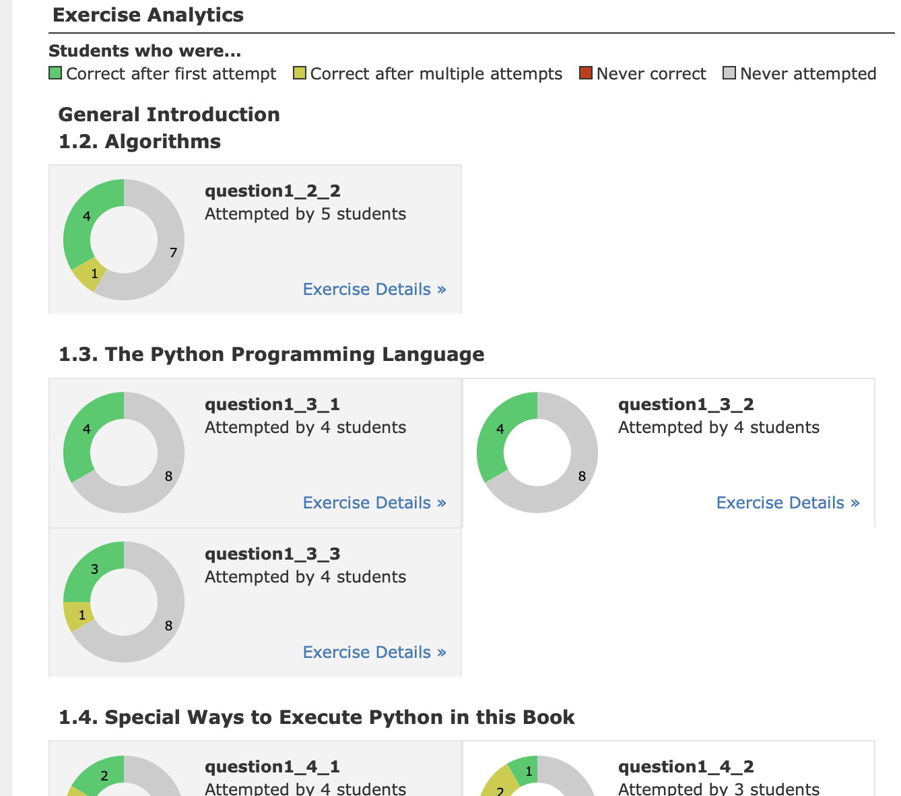901x796 pixels.
Task: Click the yellow legend swatch for multiple attempts
Action: tap(300, 73)
